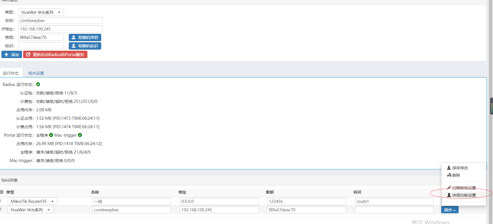Open the 操作 dropdown button
The image size is (493, 224).
click(x=450, y=210)
